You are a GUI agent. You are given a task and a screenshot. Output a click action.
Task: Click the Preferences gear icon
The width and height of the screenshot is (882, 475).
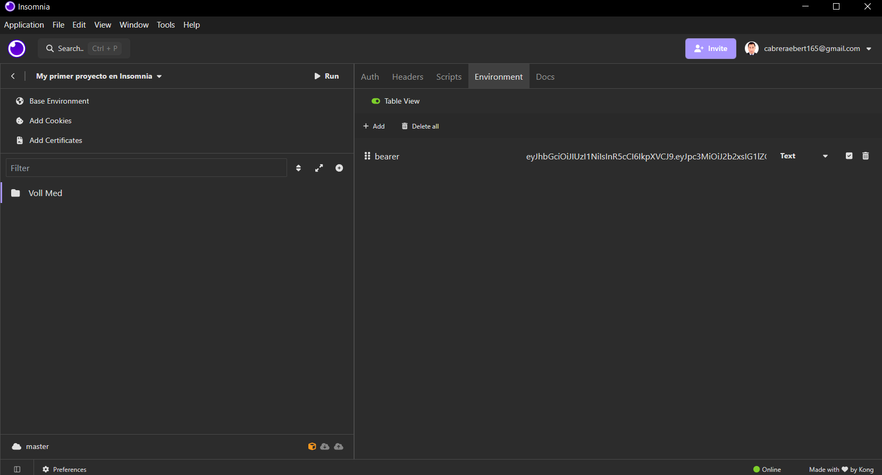click(x=46, y=469)
